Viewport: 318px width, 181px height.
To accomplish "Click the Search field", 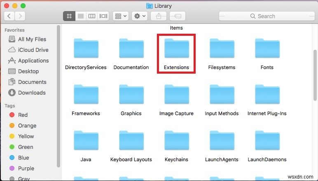I will (x=267, y=16).
